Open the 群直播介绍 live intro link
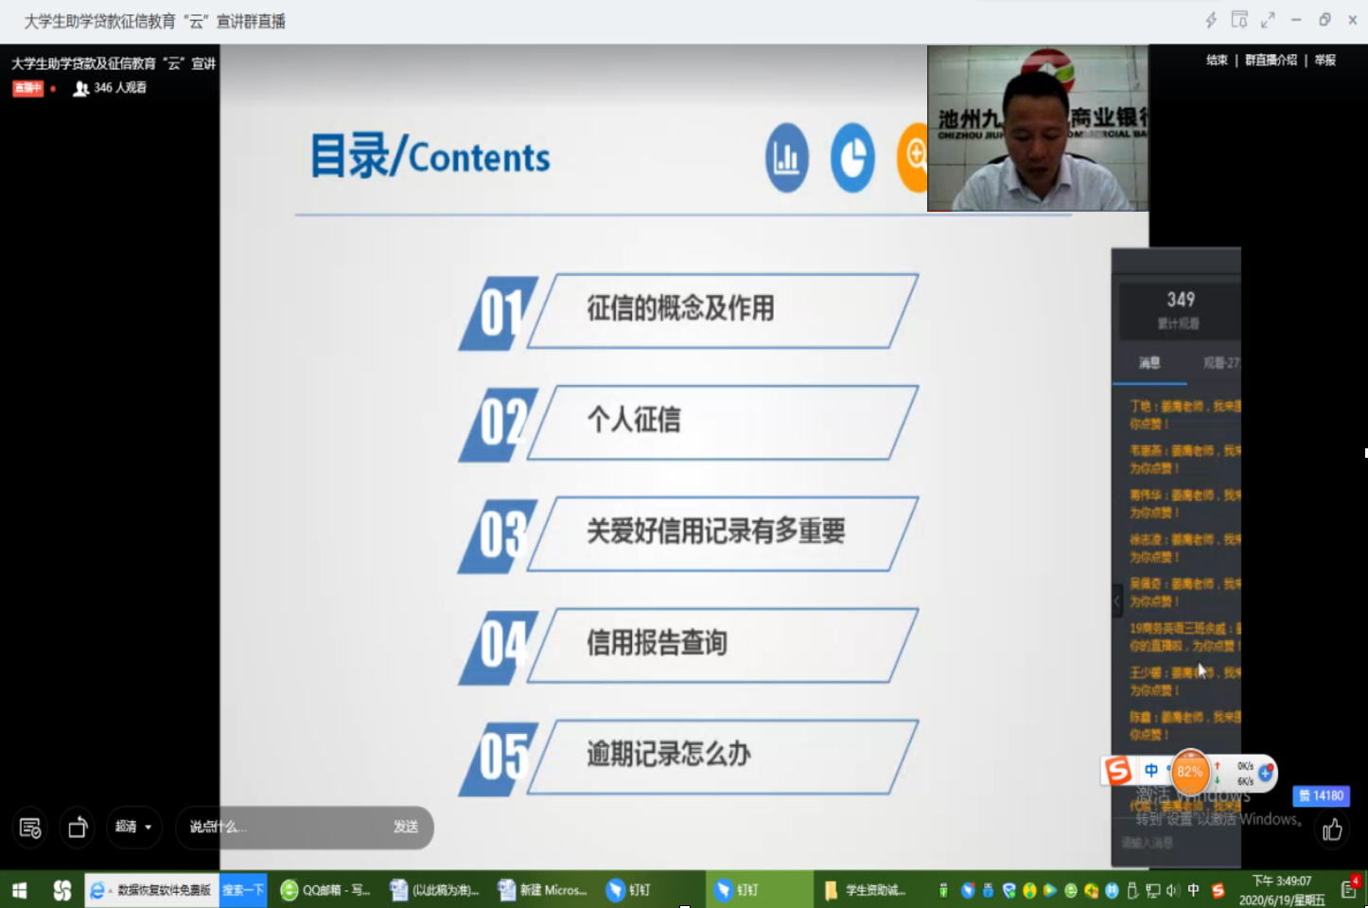Image resolution: width=1368 pixels, height=908 pixels. click(1271, 61)
